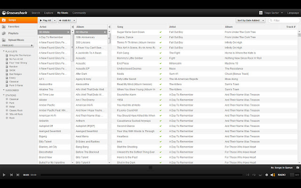This screenshot has width=301, height=188.
Task: Click the playback progress bar
Action: pos(141,175)
